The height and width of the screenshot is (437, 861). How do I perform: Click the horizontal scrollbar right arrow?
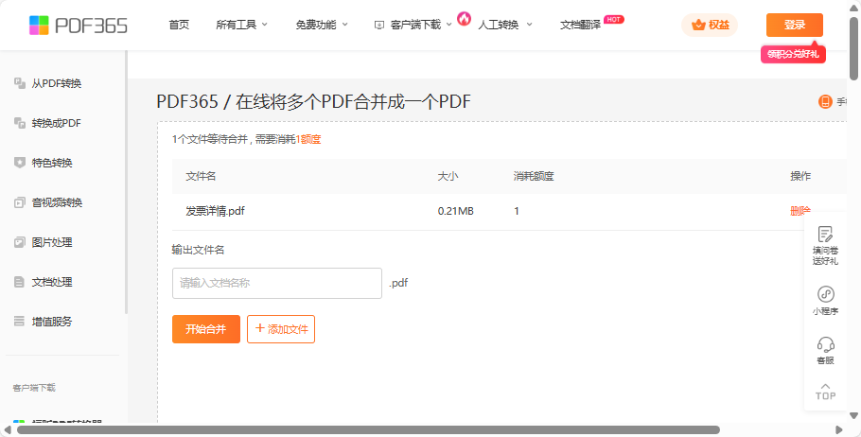coord(838,429)
